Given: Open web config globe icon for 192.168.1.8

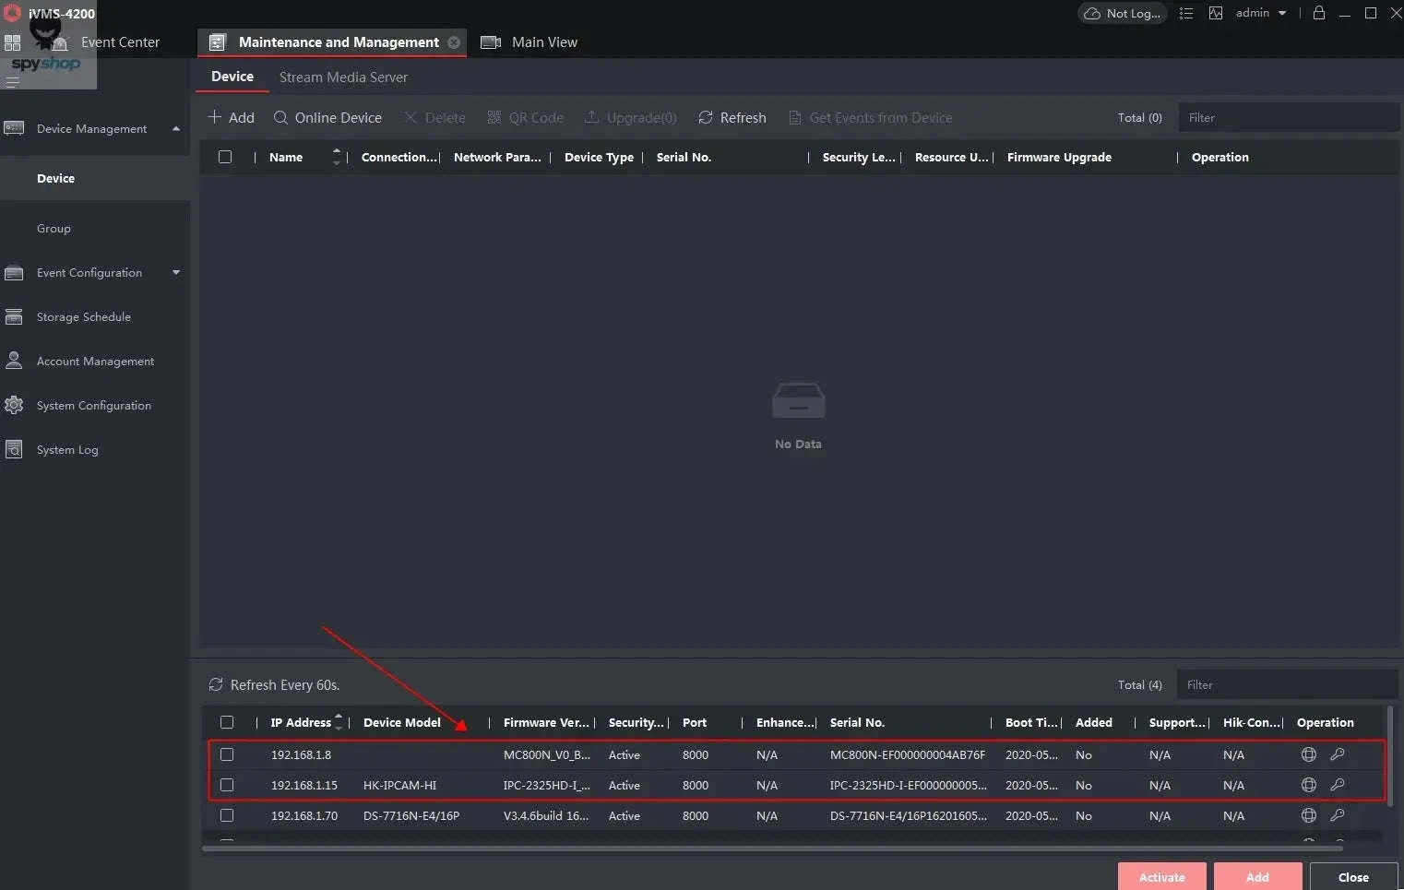Looking at the screenshot, I should click(1308, 754).
